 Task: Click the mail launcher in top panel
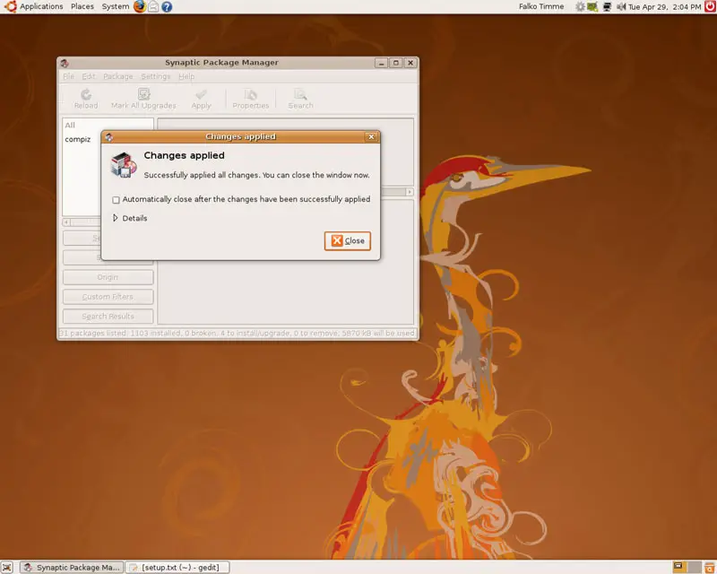(x=153, y=6)
